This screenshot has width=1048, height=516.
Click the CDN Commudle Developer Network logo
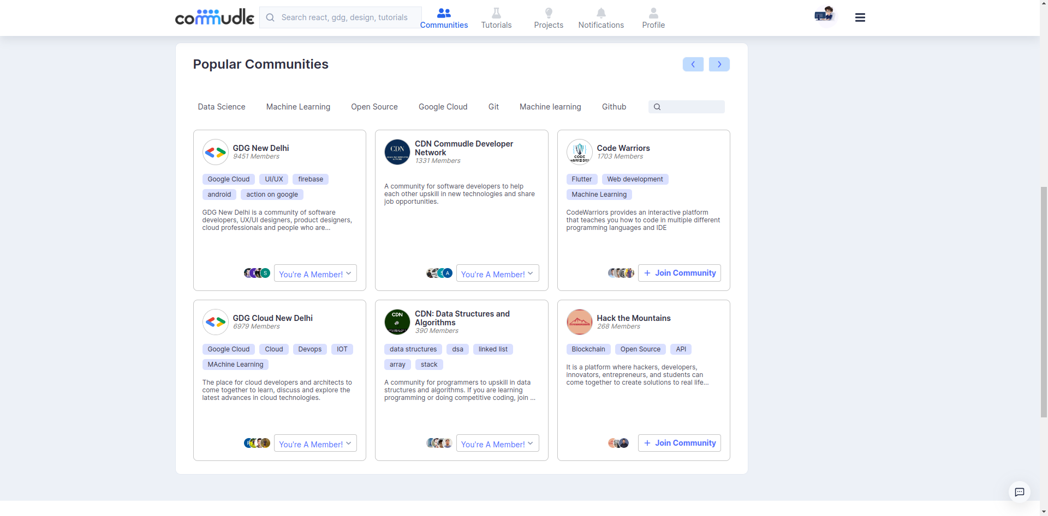pos(397,152)
